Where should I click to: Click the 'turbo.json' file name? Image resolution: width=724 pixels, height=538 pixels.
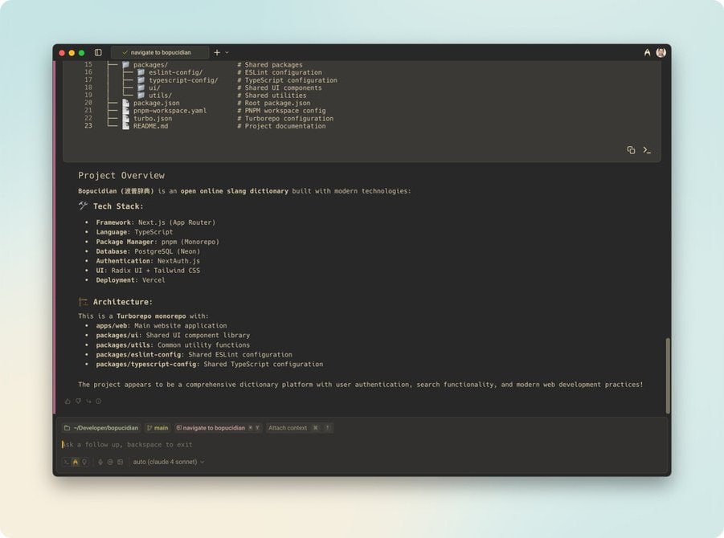coord(153,119)
